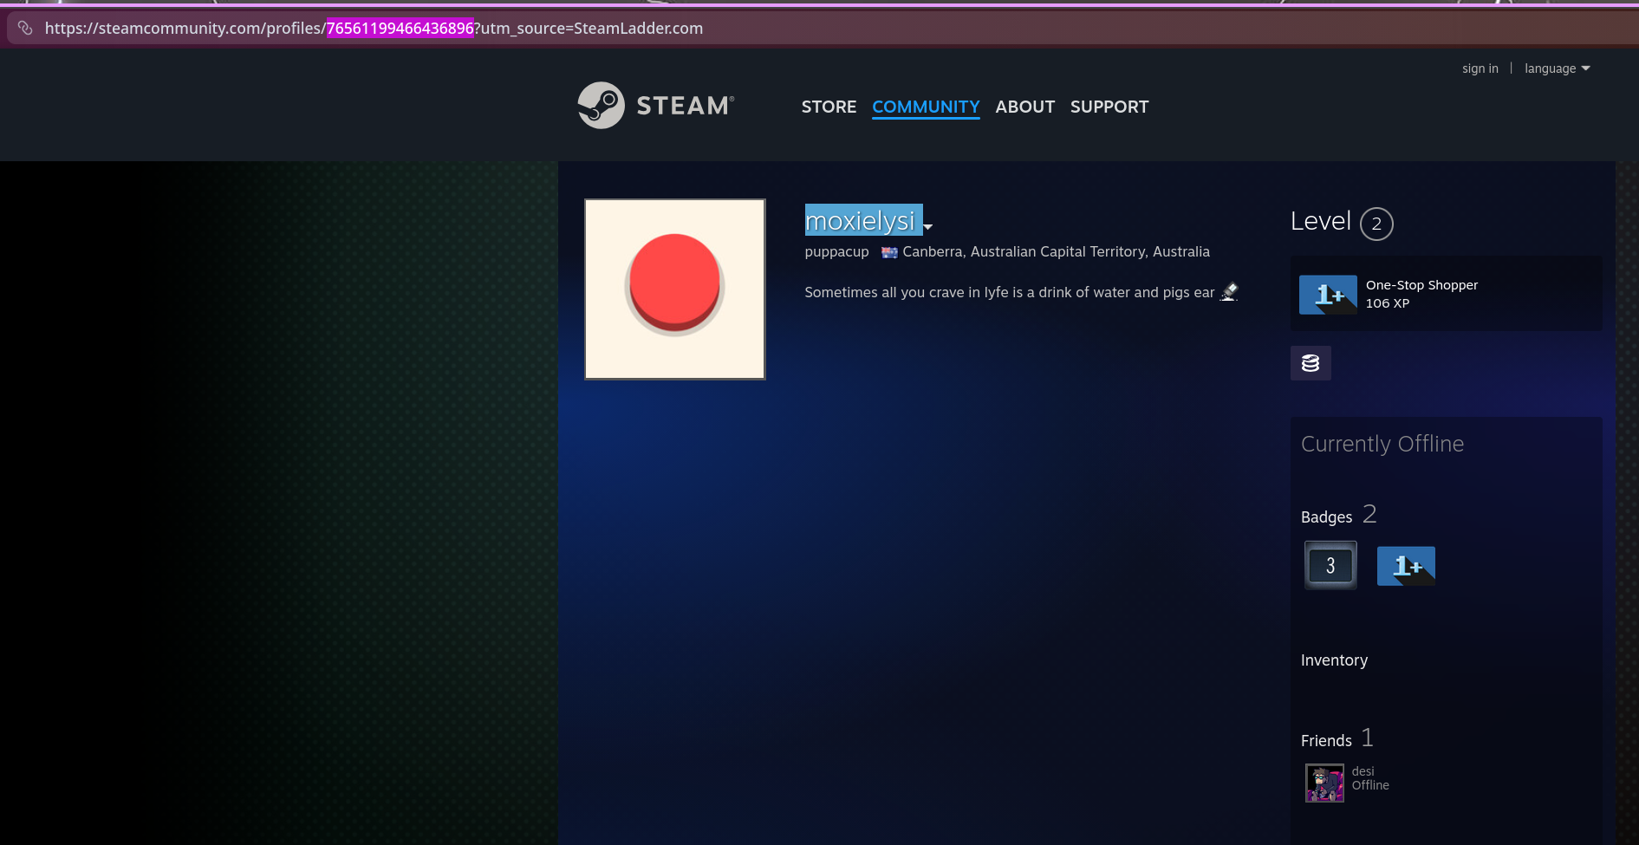Select the years of service badge

[x=1330, y=566]
